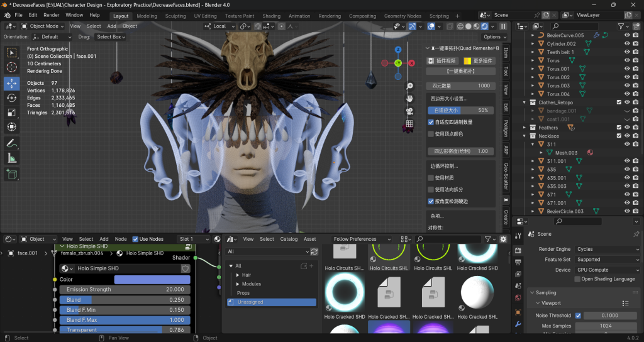Select the Select Box tool in viewport toolbar
The width and height of the screenshot is (644, 342).
[x=11, y=53]
